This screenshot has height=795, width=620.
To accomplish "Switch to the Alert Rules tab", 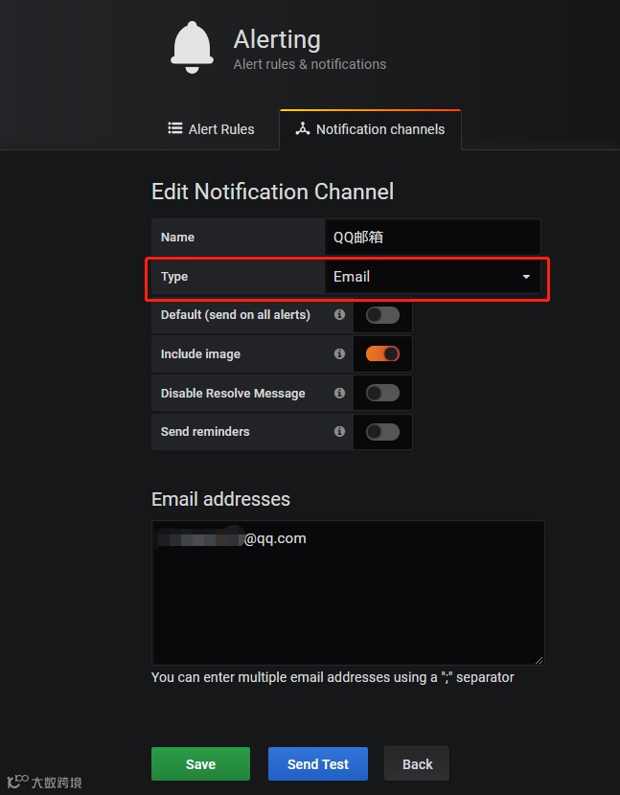I will 211,129.
